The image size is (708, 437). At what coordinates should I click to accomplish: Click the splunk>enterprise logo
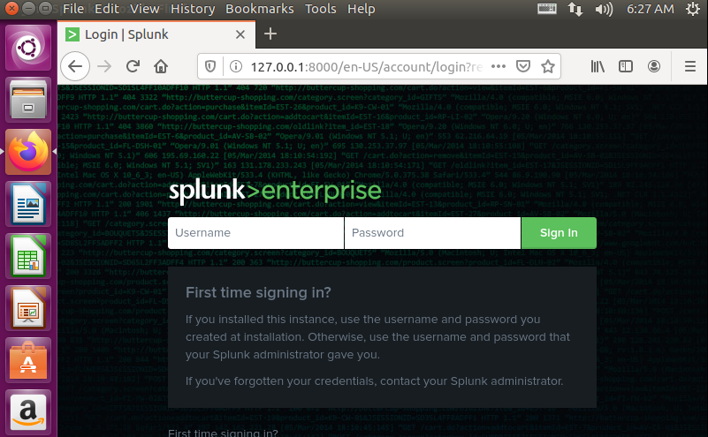275,191
